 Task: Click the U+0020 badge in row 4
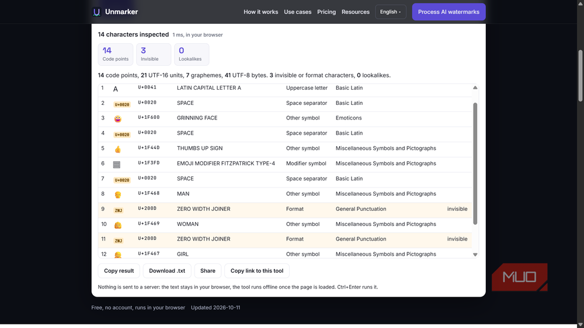[122, 135]
